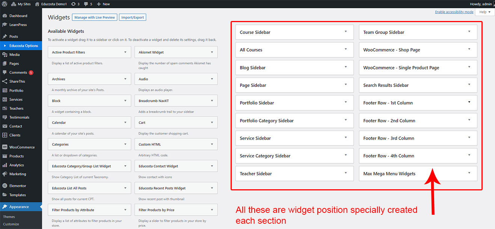Click the Manage with Live Preview button

[94, 18]
